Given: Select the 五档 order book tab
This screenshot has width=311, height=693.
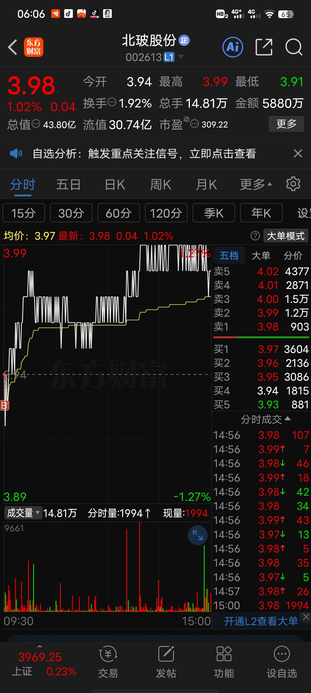Looking at the screenshot, I should coord(229,255).
